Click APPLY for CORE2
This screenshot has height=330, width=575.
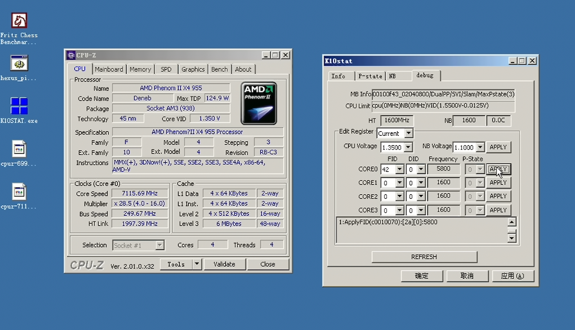pyautogui.click(x=498, y=196)
